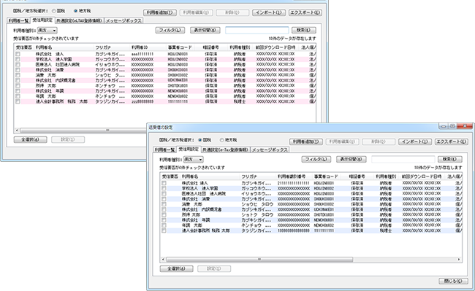Sort by 利用者識別番号 column in front window
475x291 pixels.
(x=294, y=176)
